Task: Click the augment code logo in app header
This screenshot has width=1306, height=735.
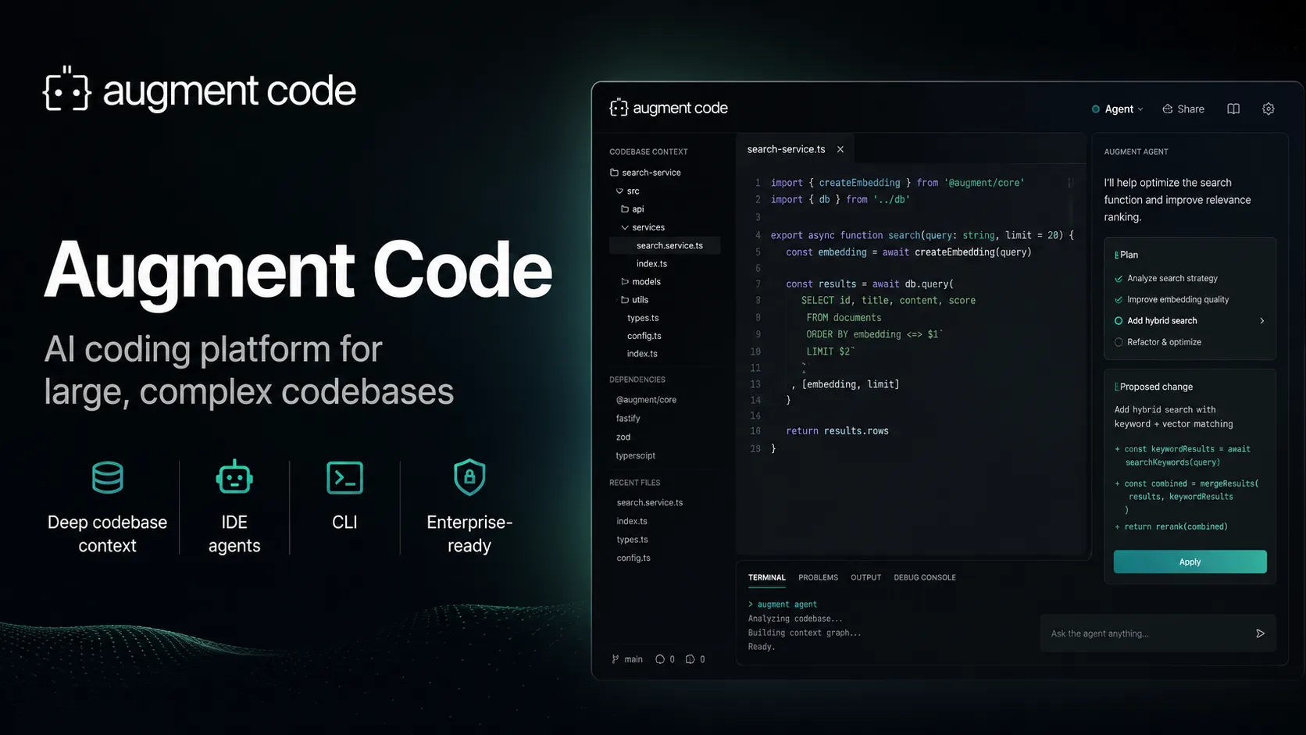Action: (x=669, y=108)
